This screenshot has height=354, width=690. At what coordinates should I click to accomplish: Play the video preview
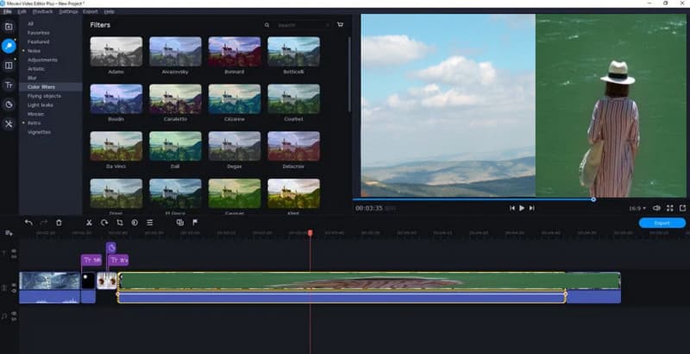(522, 208)
